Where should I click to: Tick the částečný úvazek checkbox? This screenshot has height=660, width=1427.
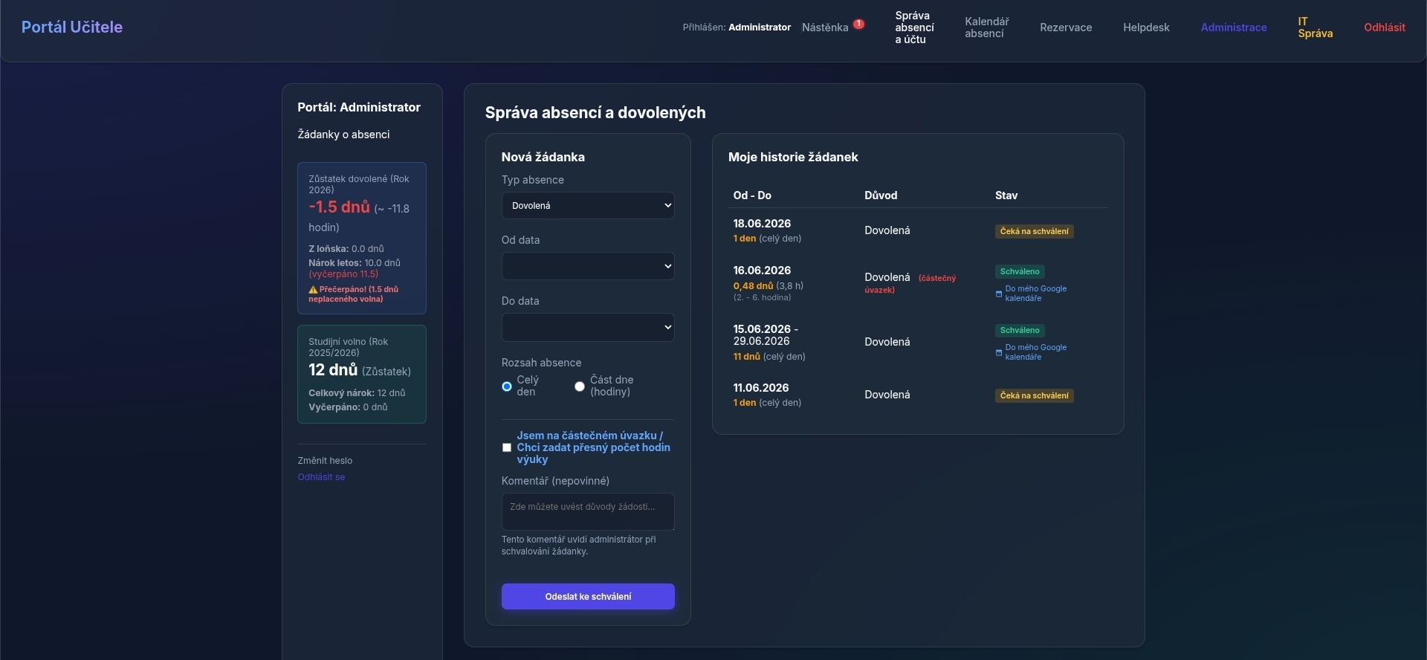507,447
